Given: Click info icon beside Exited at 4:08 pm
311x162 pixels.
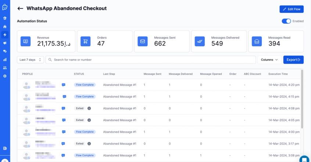Looking at the screenshot, I should click(89, 108).
